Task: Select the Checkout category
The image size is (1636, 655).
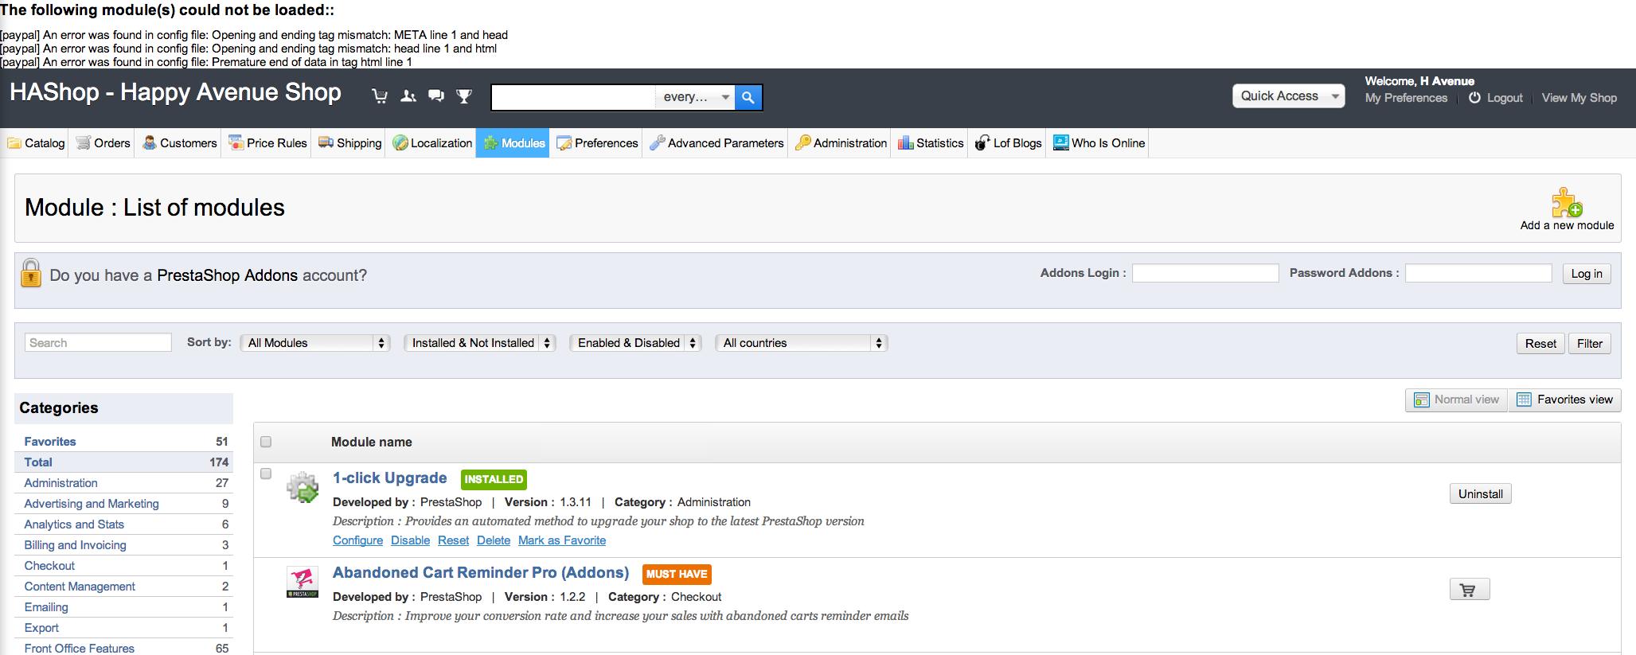Action: [49, 566]
